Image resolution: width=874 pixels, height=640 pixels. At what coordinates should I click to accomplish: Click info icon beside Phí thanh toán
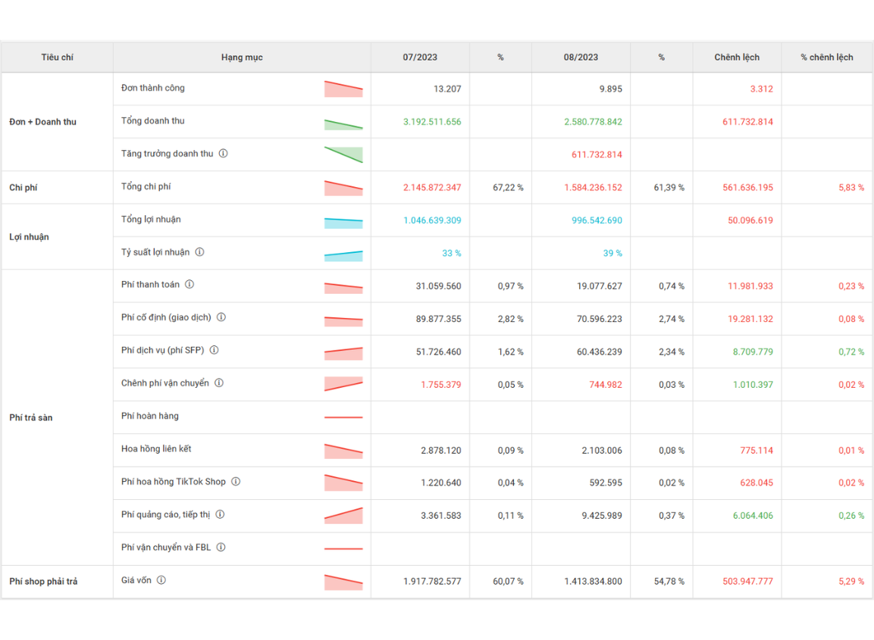(x=190, y=285)
